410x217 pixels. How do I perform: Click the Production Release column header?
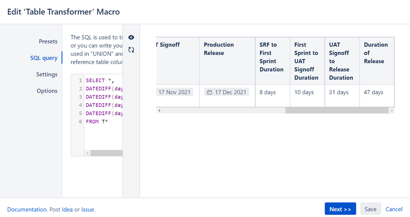click(219, 49)
